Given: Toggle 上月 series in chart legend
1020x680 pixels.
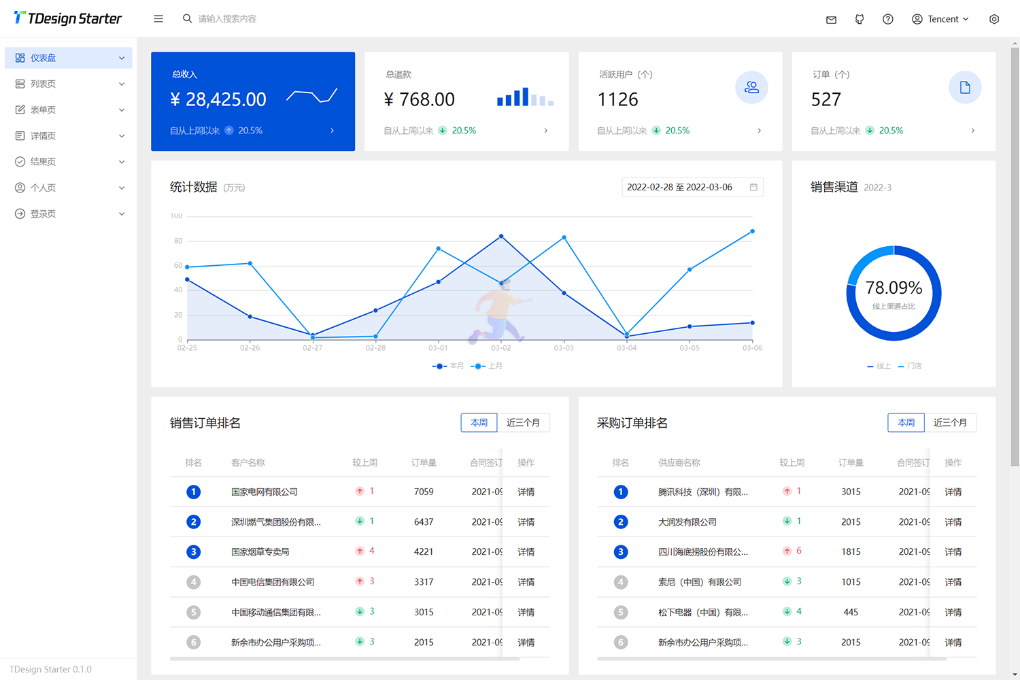Looking at the screenshot, I should pos(486,366).
